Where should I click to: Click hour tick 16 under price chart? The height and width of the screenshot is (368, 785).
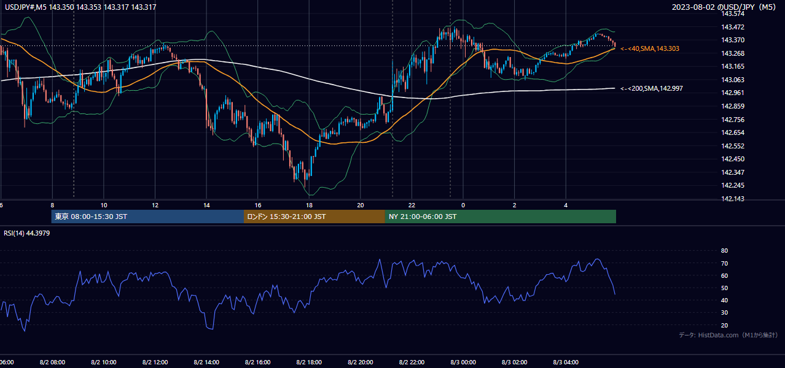258,205
